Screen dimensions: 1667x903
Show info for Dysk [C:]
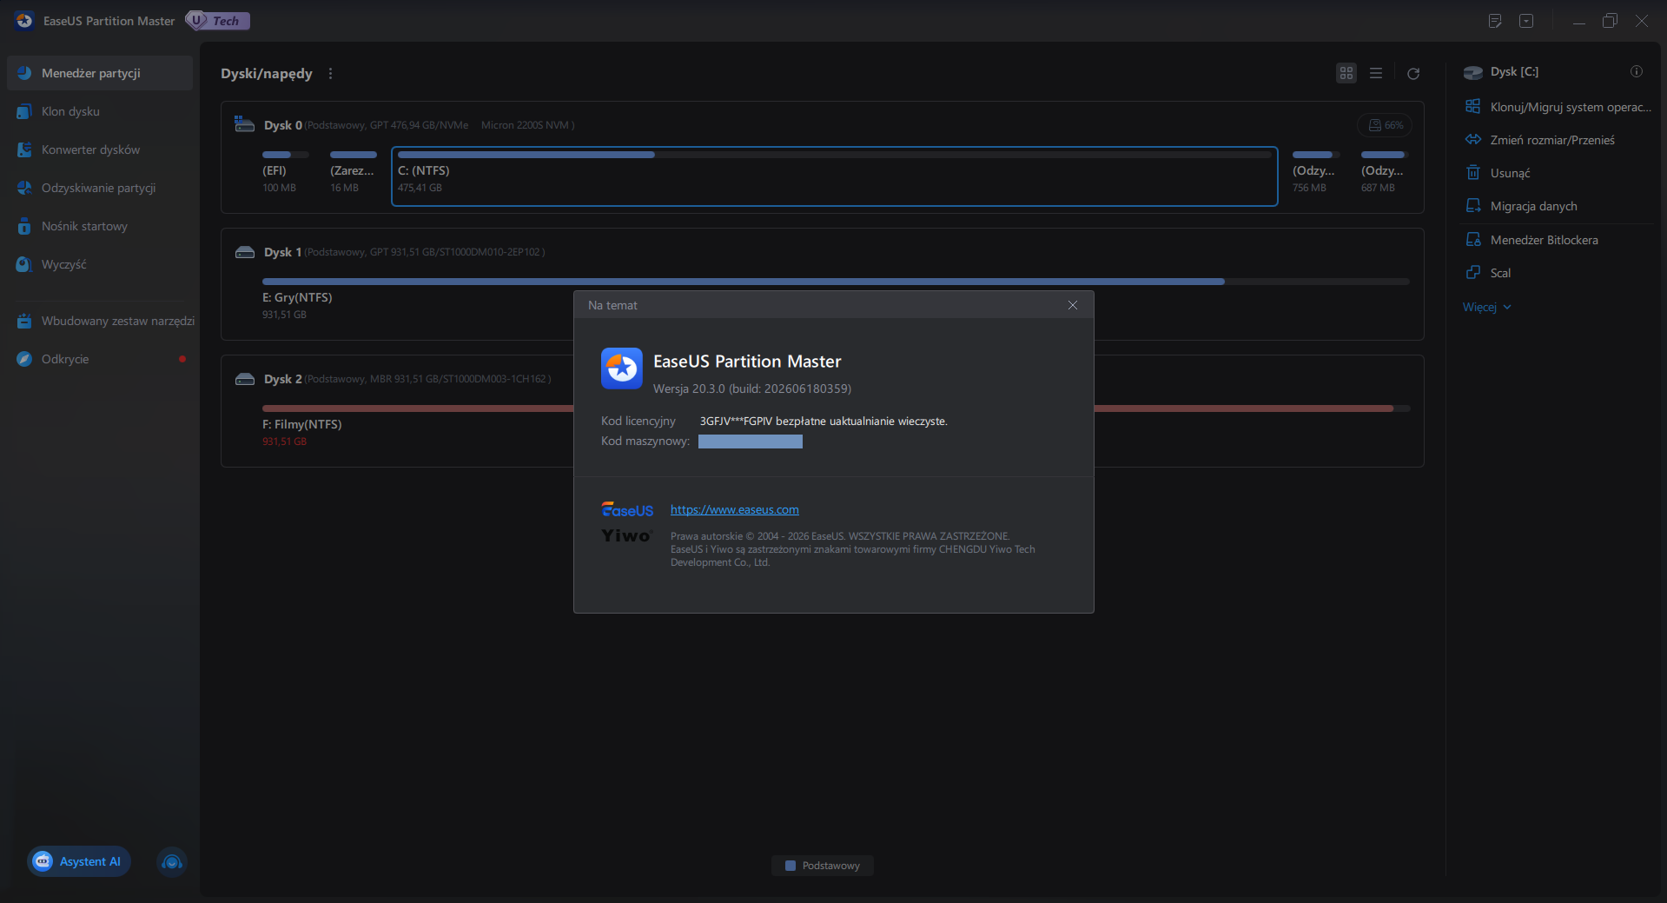pos(1637,71)
